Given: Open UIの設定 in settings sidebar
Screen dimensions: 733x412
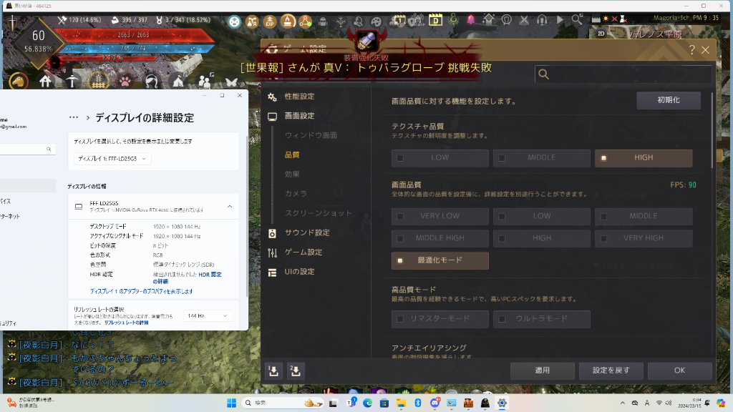Looking at the screenshot, I should pyautogui.click(x=299, y=272).
